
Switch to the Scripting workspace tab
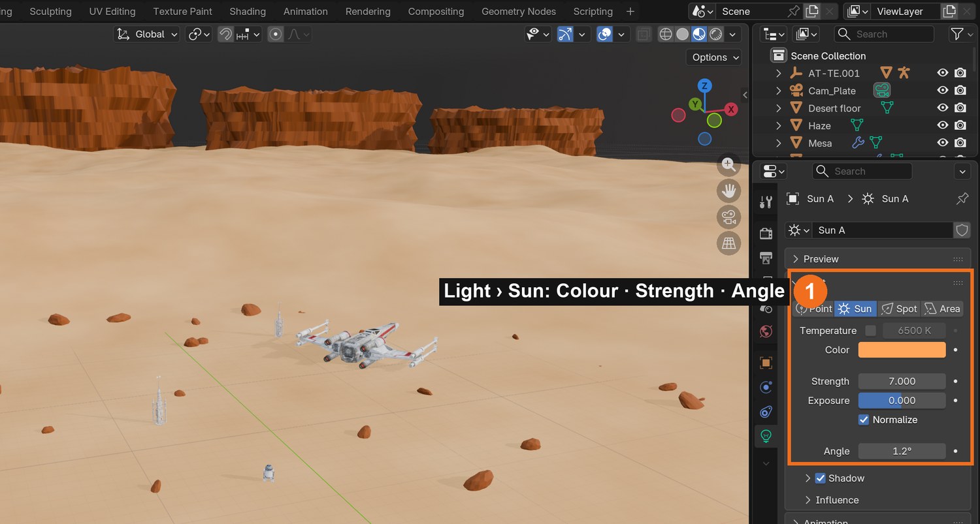point(593,11)
